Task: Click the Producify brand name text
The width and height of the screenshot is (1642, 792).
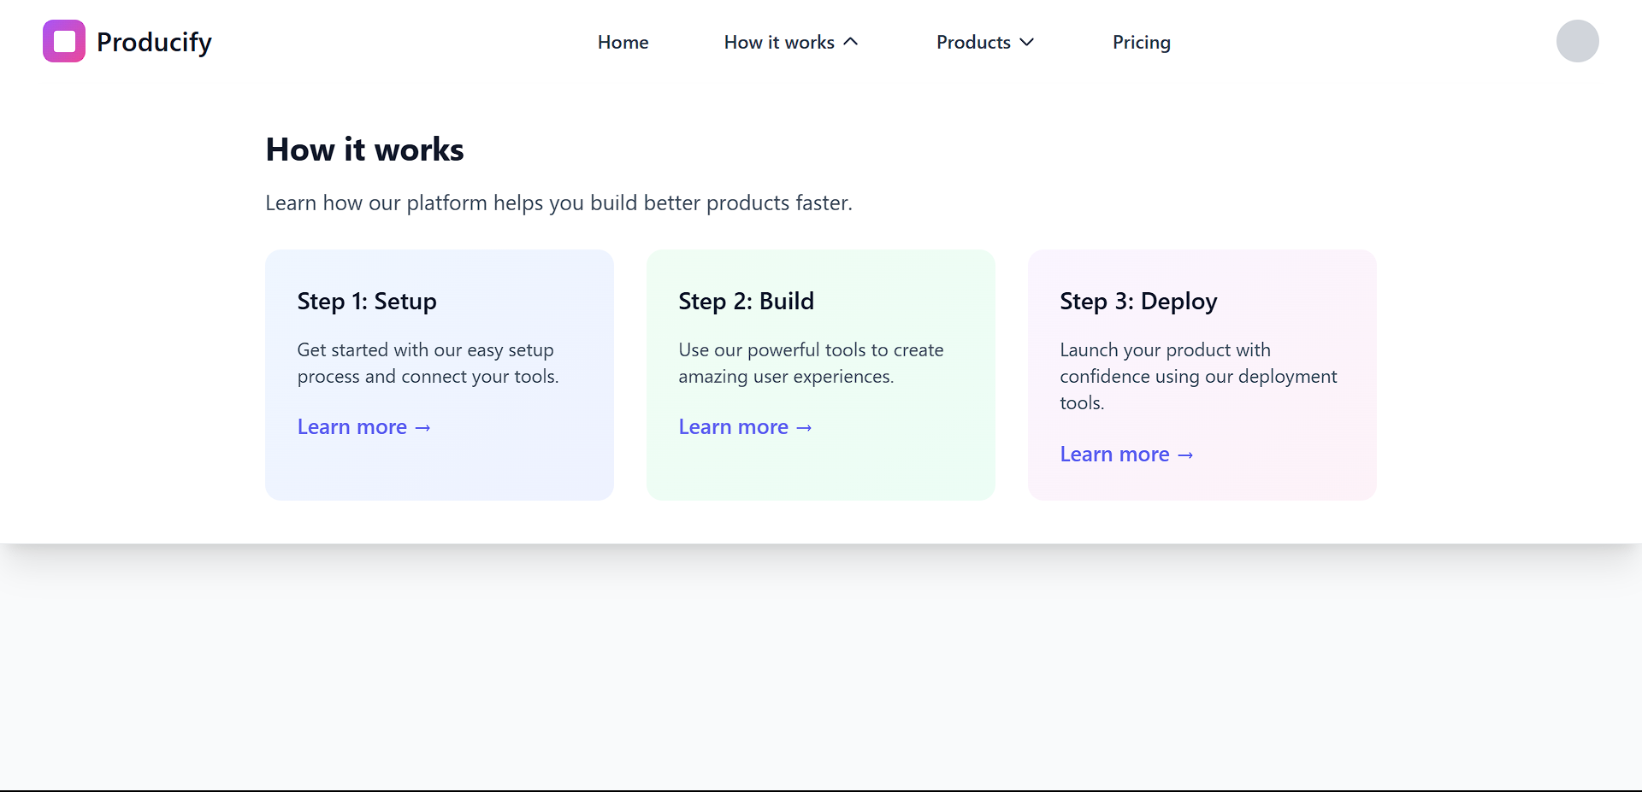Action: pos(154,42)
